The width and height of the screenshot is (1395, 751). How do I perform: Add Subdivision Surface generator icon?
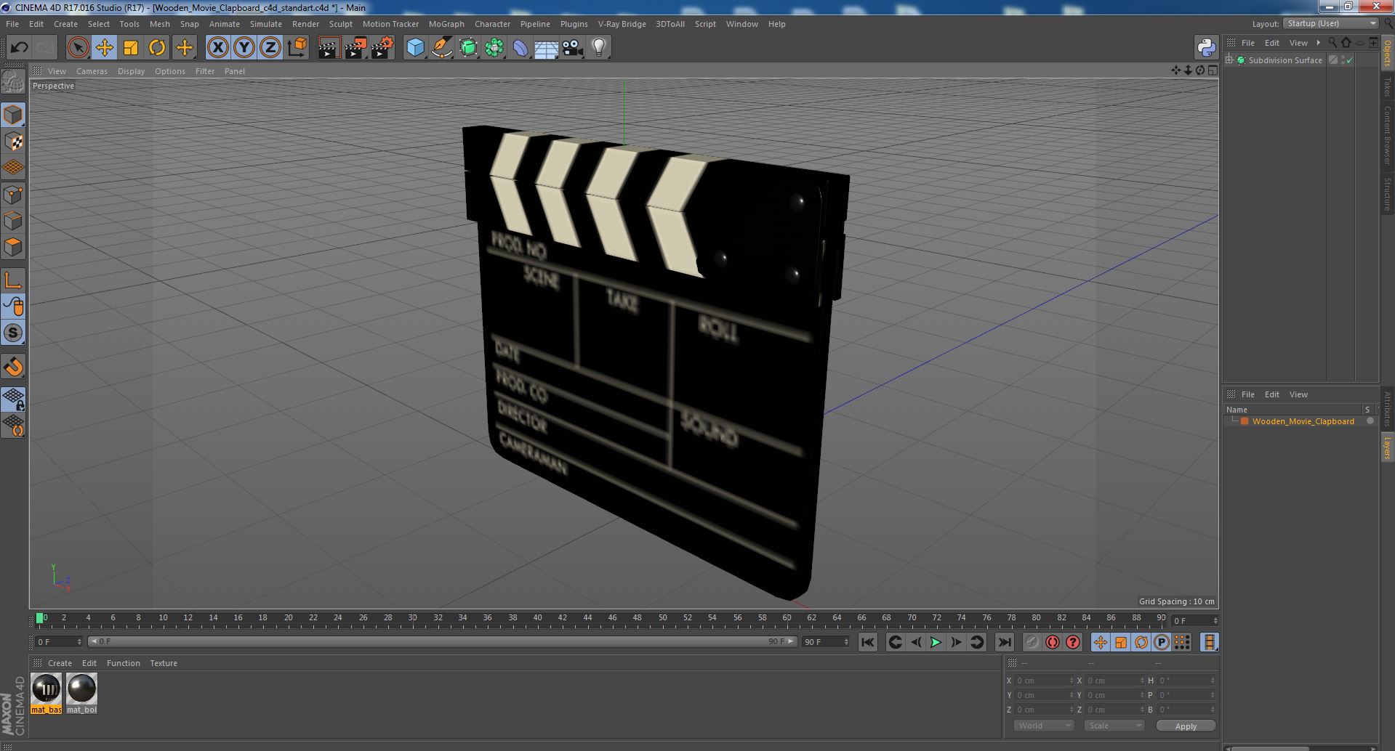[468, 48]
